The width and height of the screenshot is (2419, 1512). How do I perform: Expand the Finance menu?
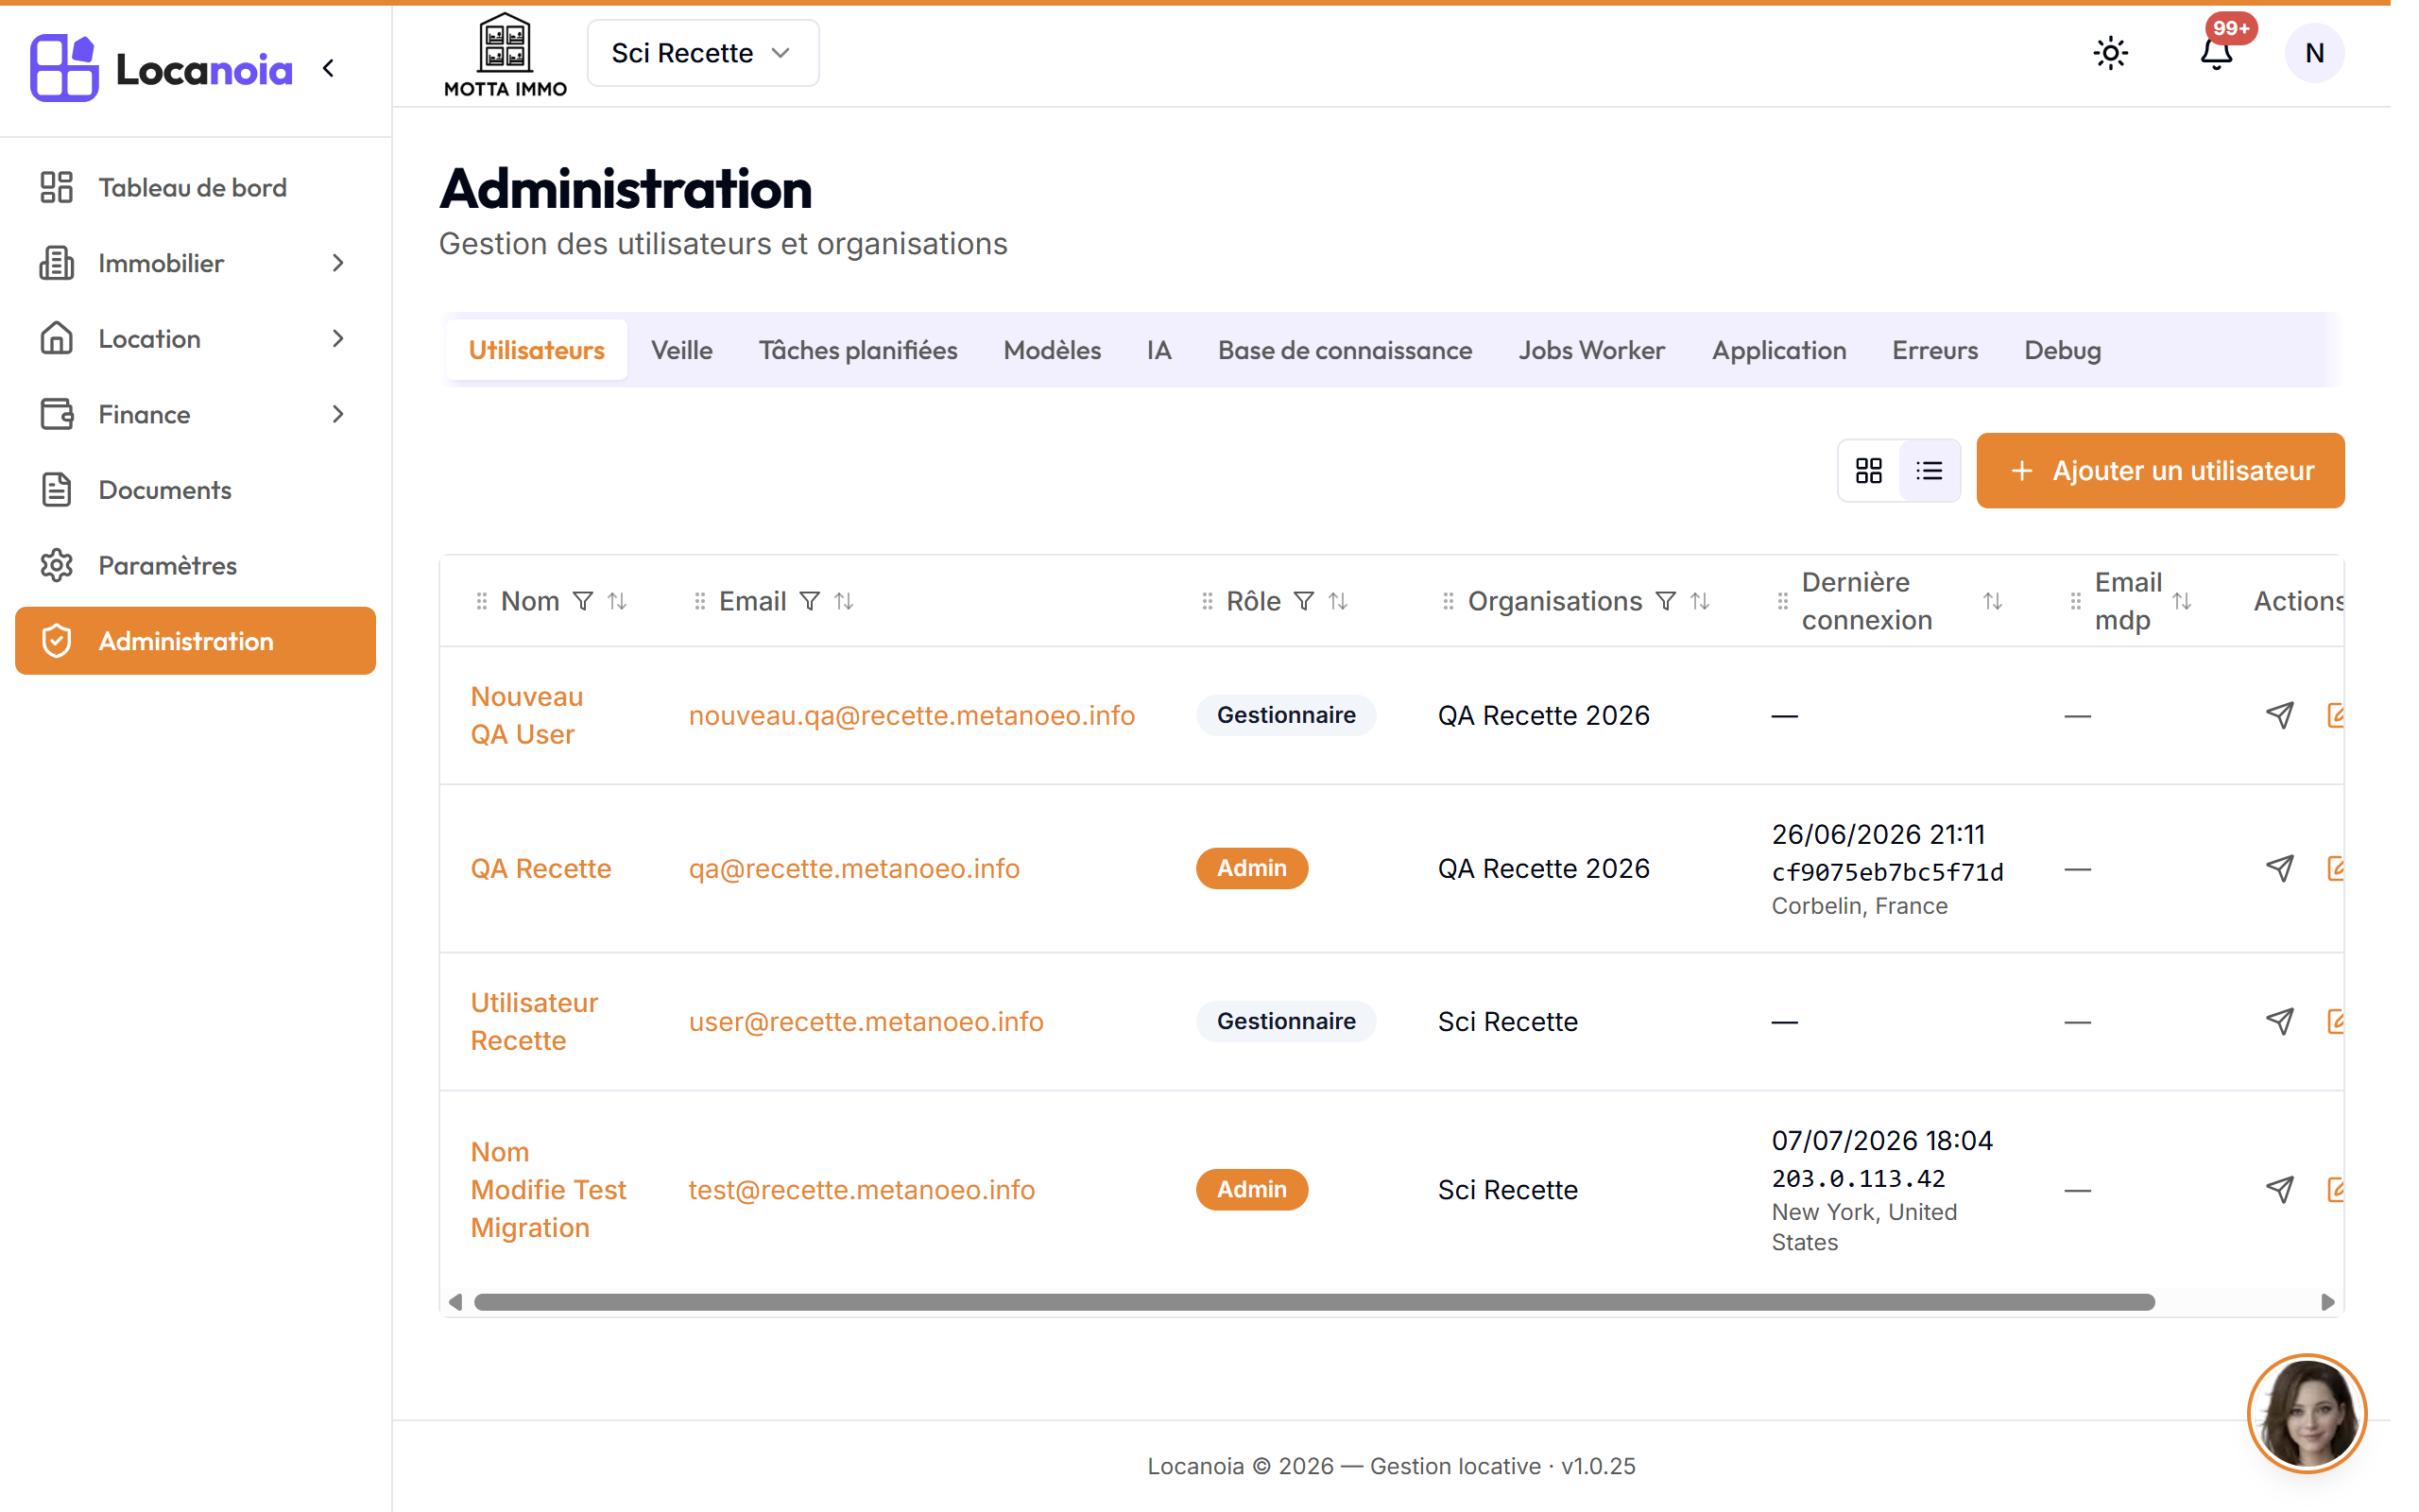pos(195,414)
